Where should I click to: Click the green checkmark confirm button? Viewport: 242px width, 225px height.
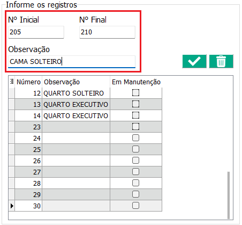coord(194,61)
